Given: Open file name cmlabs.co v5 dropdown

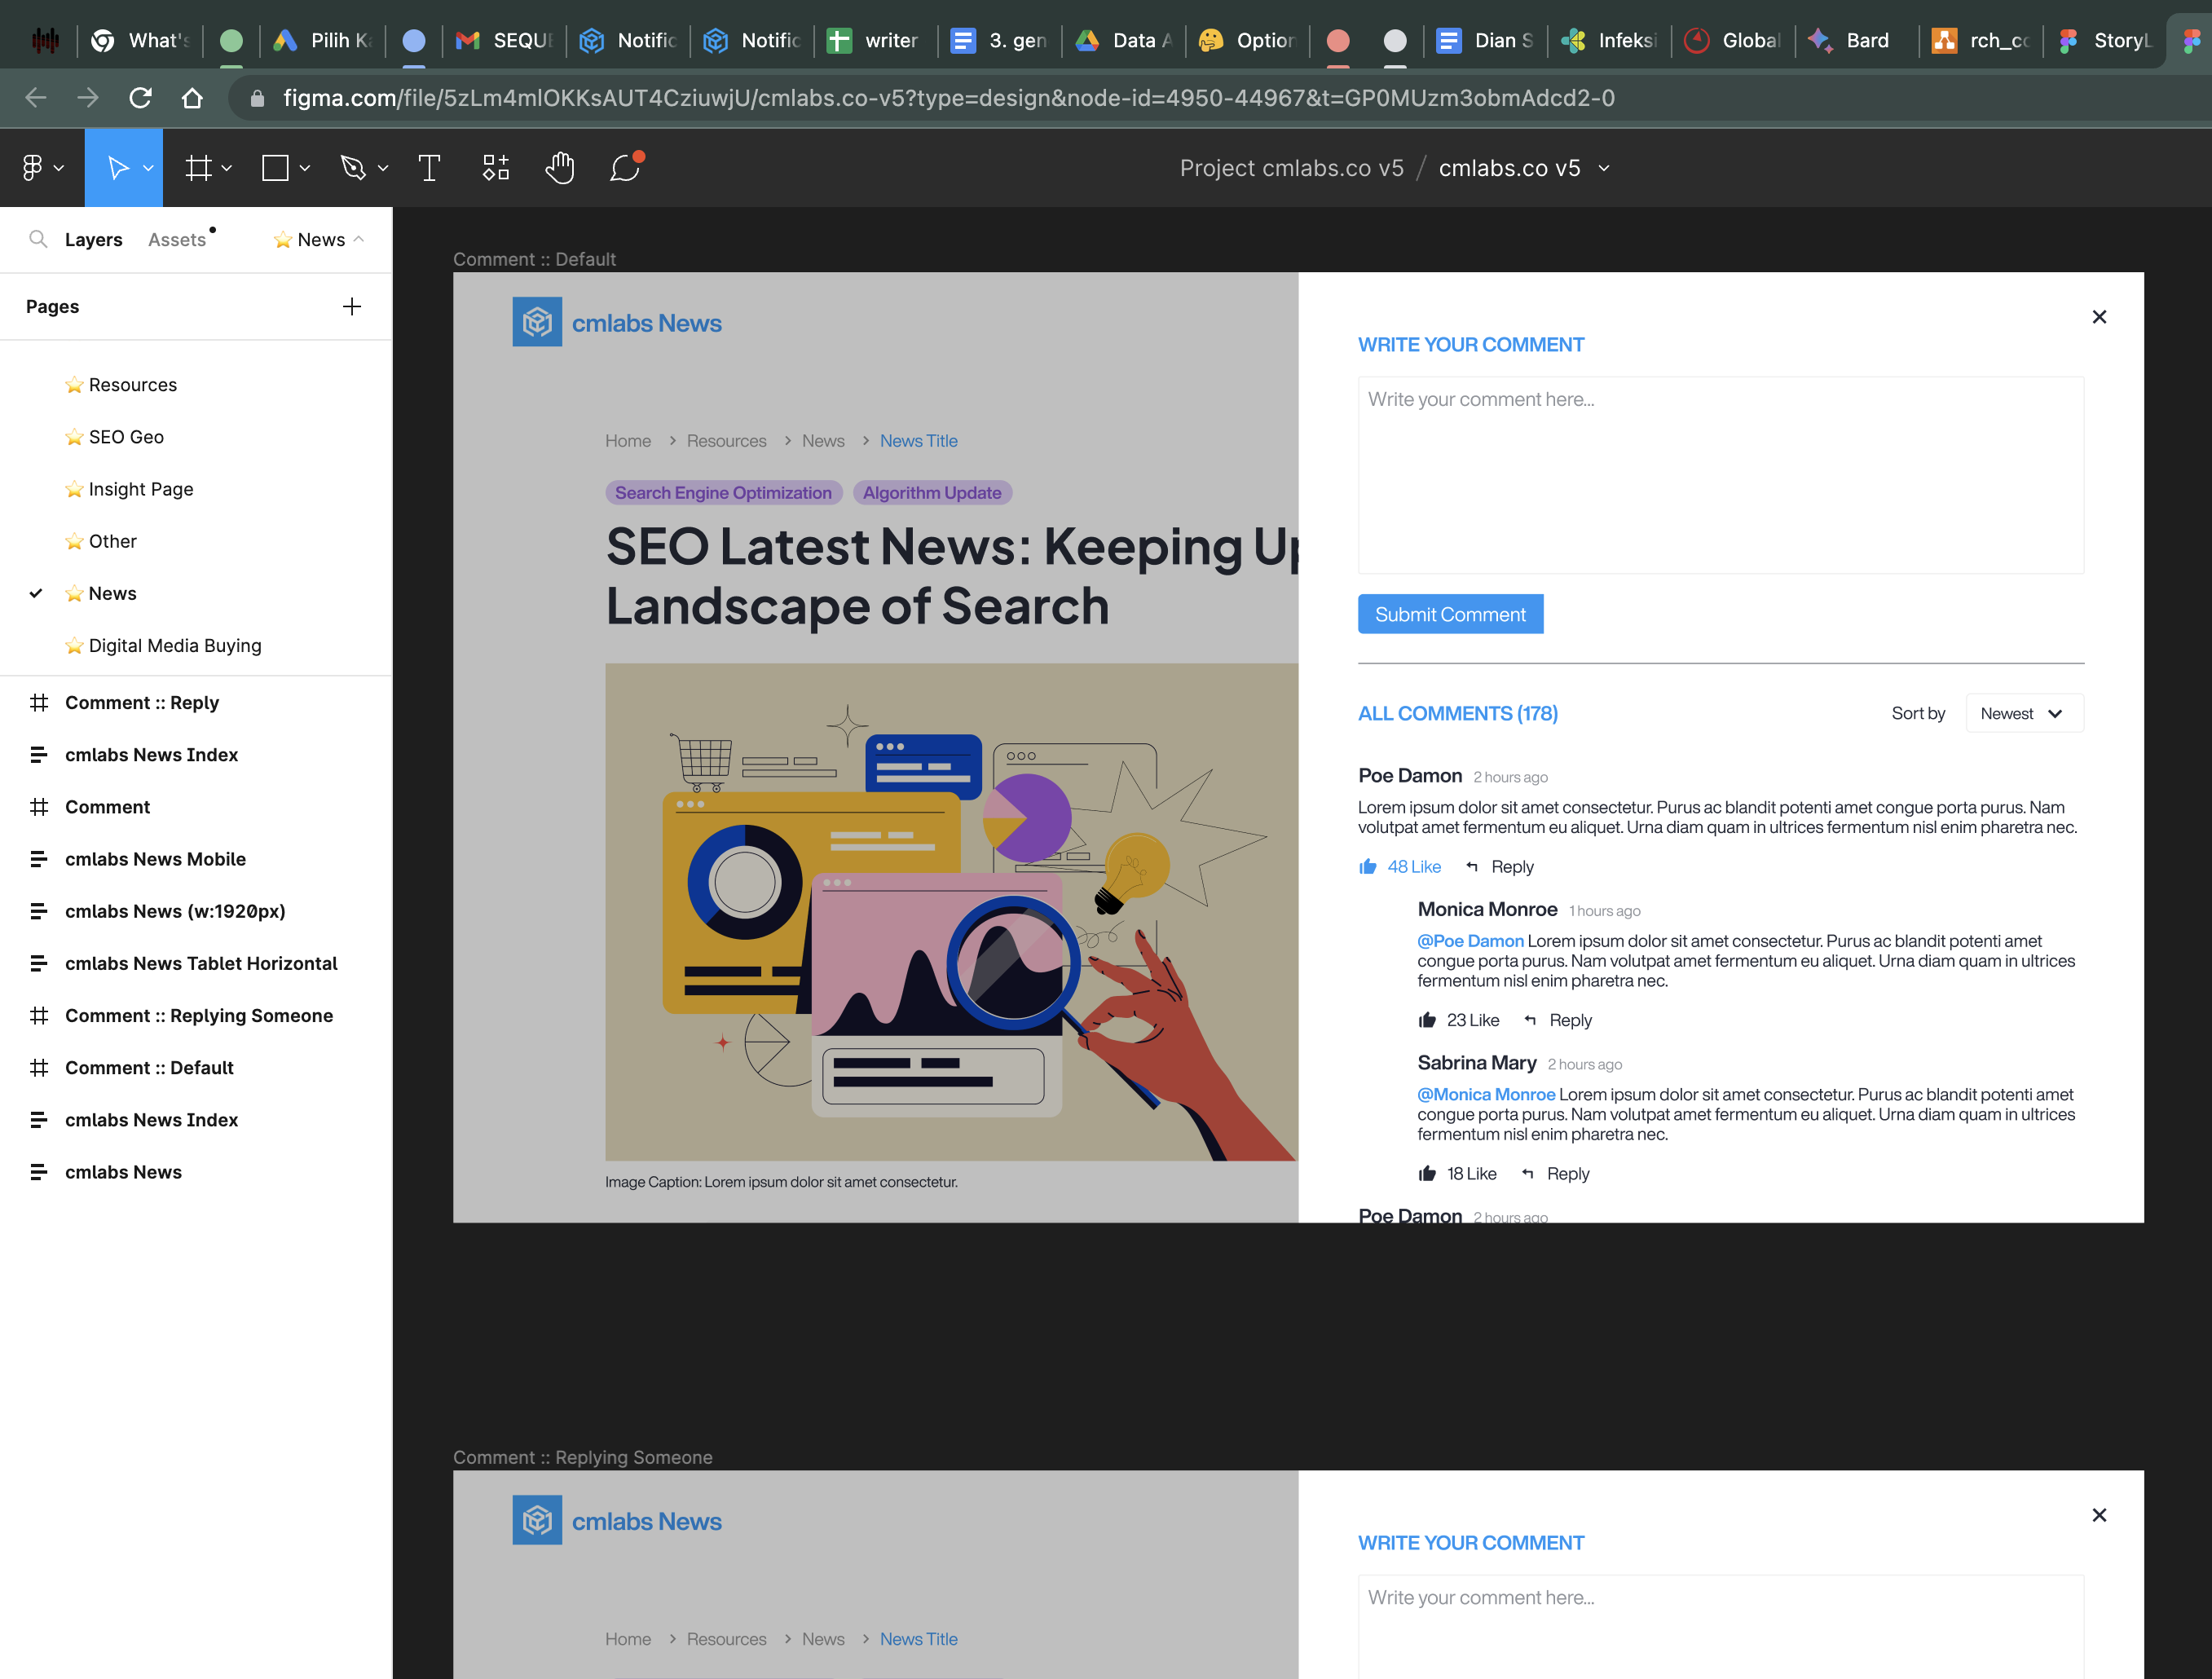Looking at the screenshot, I should click(1604, 168).
